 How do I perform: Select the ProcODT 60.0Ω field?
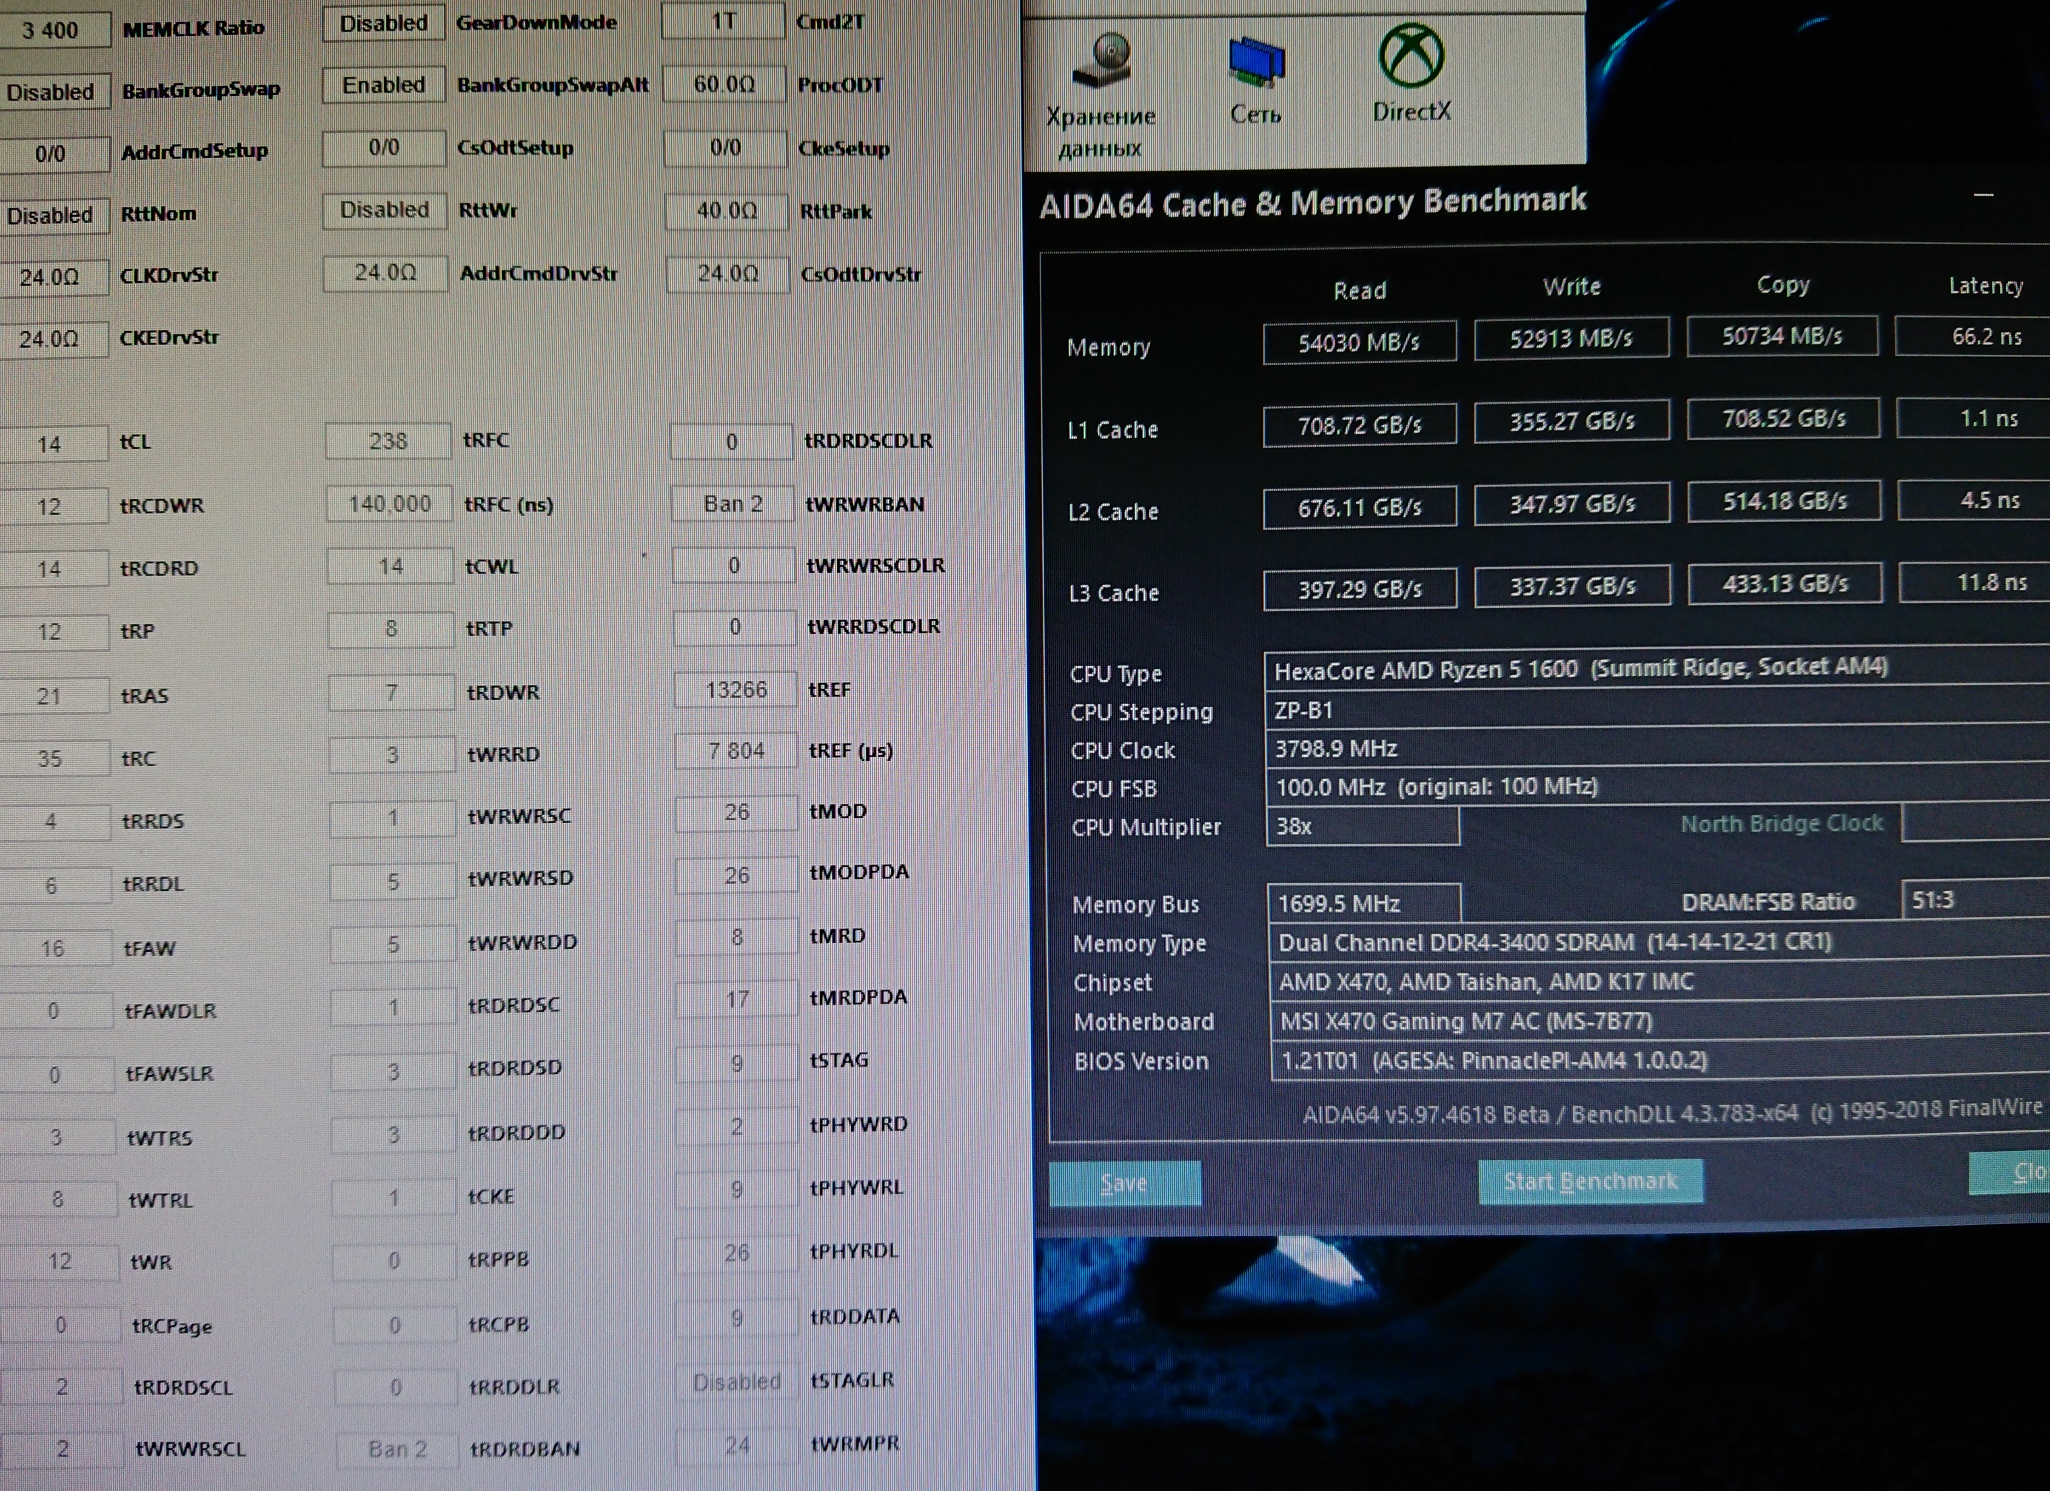pos(723,85)
